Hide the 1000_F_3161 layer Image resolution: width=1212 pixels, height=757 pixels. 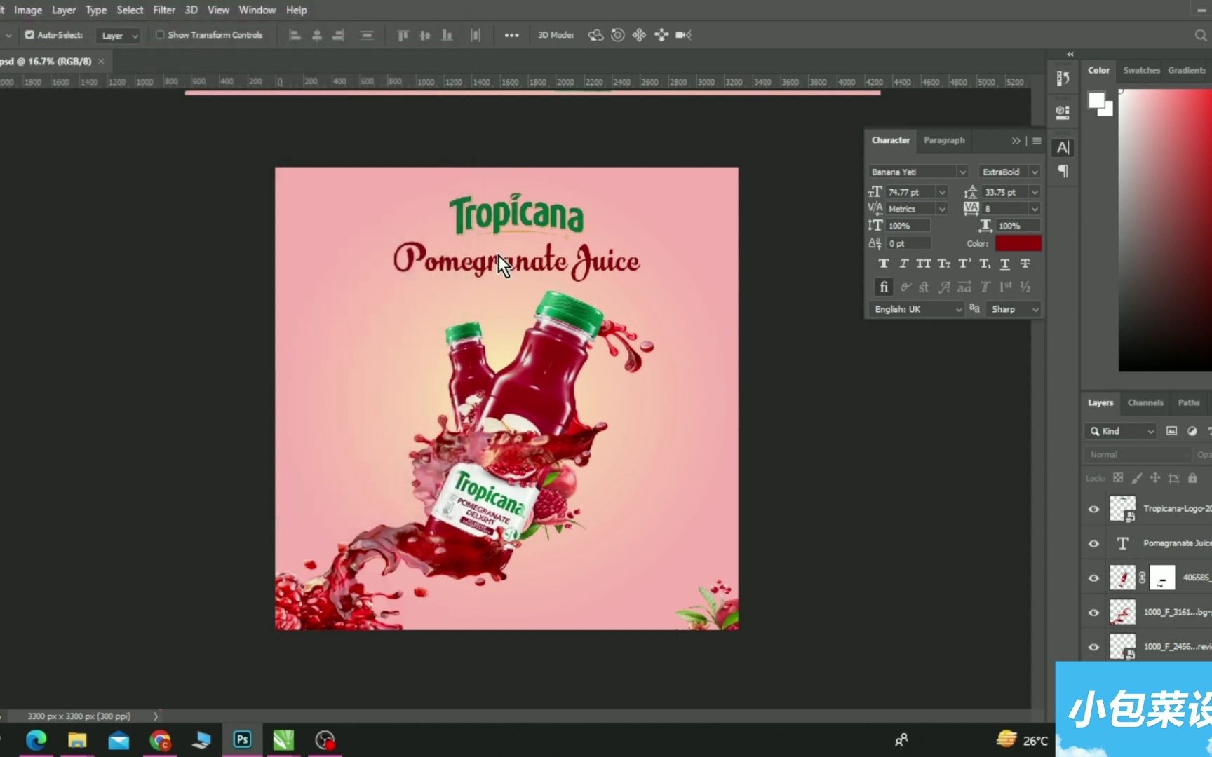[x=1093, y=612]
